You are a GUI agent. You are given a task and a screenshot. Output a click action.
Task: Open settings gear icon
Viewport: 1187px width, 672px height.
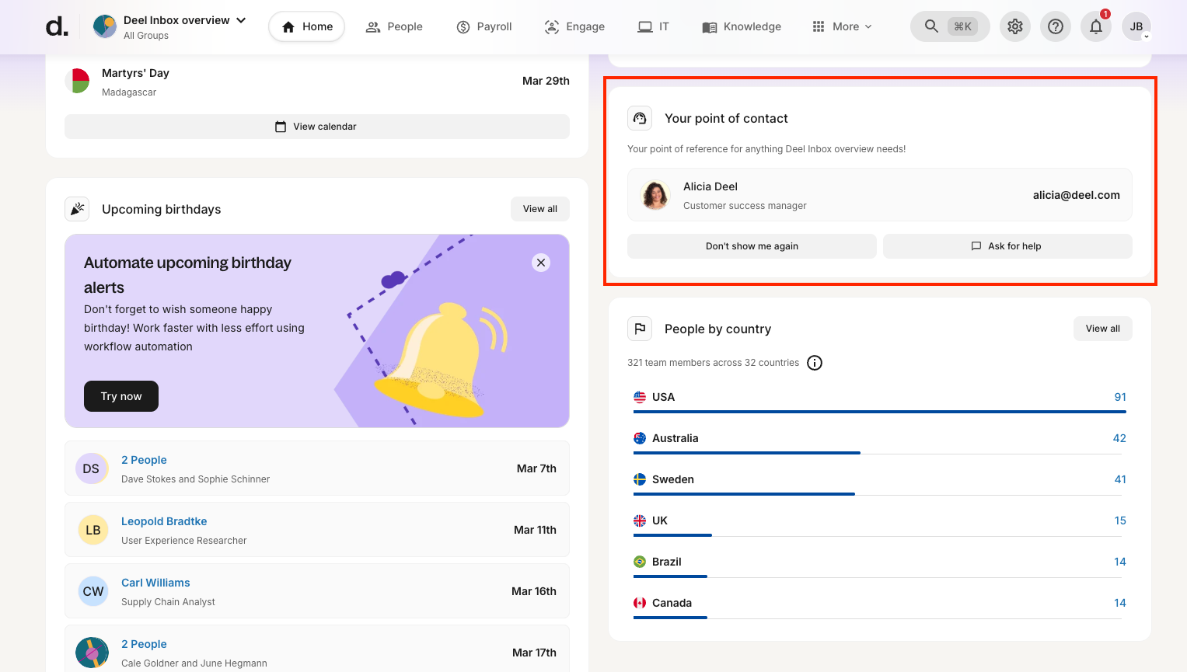(1015, 26)
